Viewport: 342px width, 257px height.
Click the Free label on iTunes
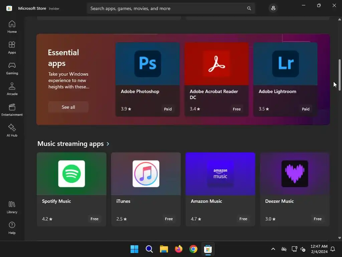tap(169, 219)
